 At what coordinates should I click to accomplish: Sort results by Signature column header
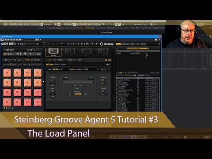140,78
